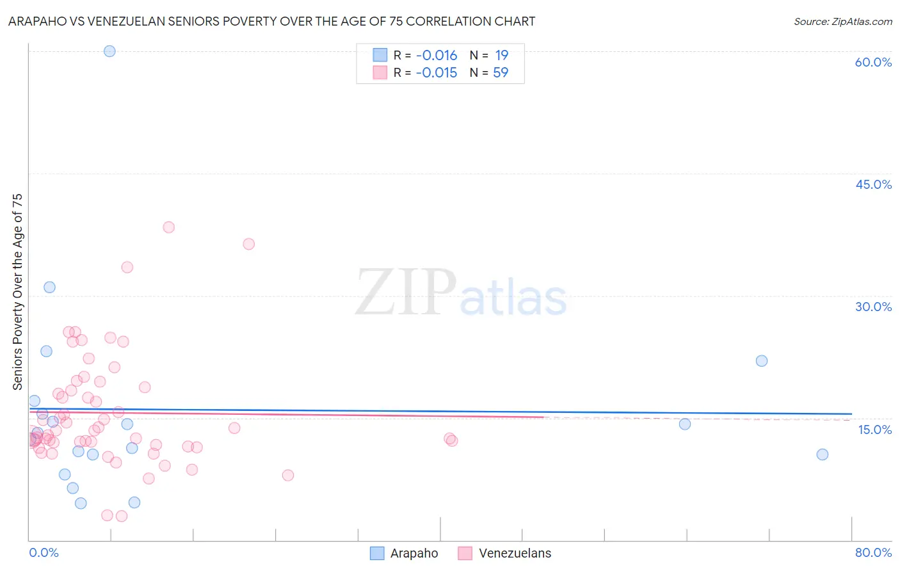900x571 pixels.
Task: Click the 30.0% y-axis label
Action: click(873, 307)
